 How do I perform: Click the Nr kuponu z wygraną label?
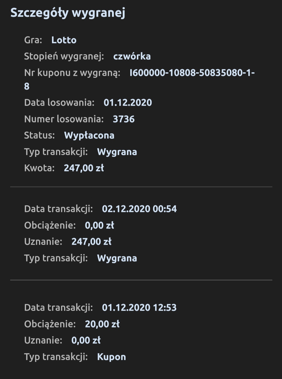[72, 73]
